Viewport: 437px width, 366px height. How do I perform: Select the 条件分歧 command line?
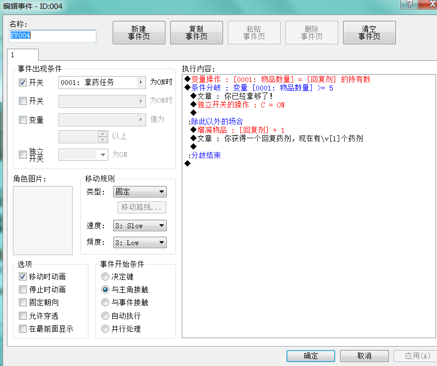pyautogui.click(x=259, y=88)
